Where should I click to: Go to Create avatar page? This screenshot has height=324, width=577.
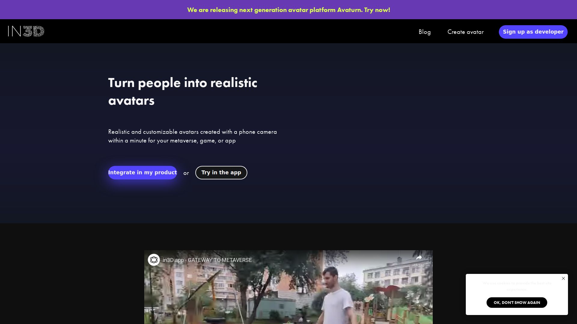coord(466,32)
